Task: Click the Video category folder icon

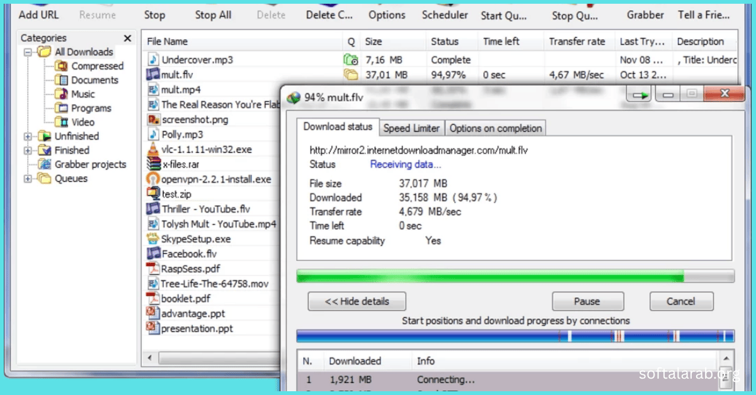Action: [62, 122]
